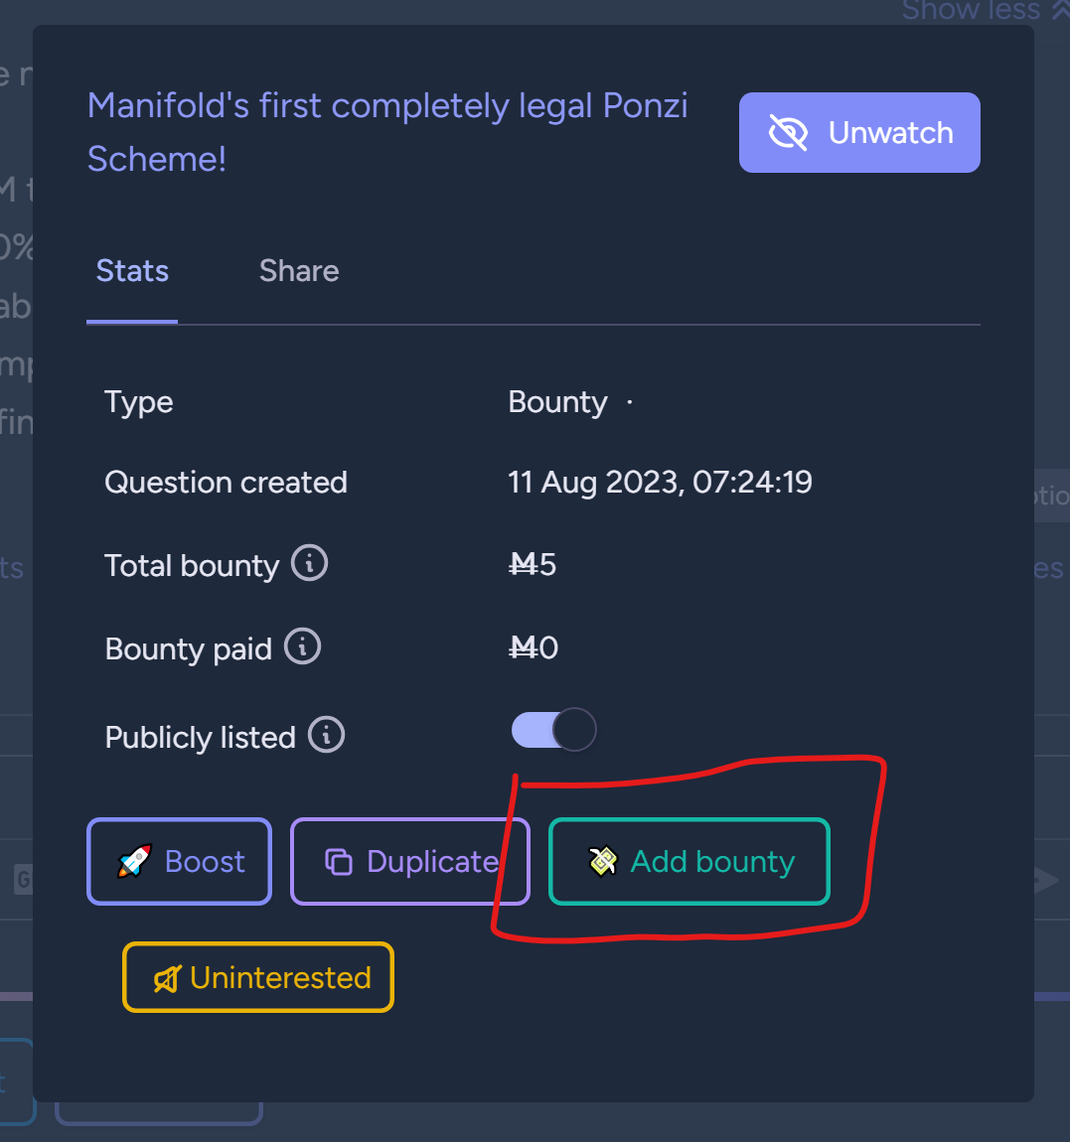This screenshot has height=1142, width=1070.
Task: Open the Ponzi Scheme question title link
Action: 387,132
